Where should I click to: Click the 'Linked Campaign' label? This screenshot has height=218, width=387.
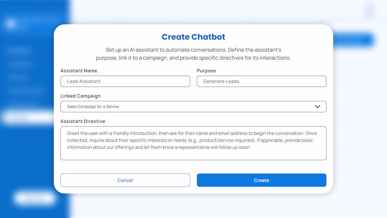click(x=81, y=96)
